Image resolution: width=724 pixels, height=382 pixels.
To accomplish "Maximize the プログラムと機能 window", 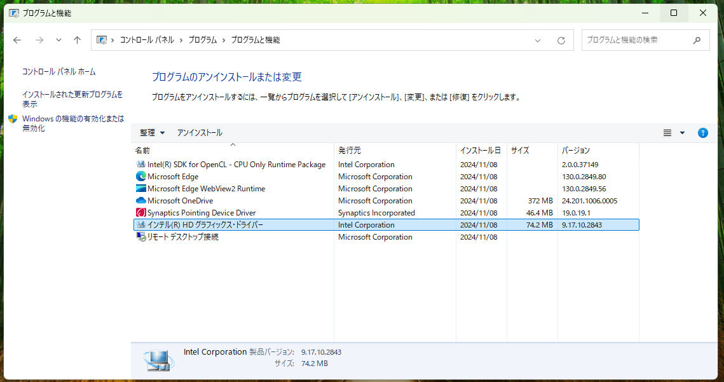I will (674, 13).
